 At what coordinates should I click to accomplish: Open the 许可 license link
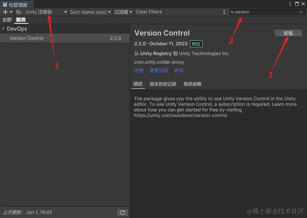click(x=178, y=70)
